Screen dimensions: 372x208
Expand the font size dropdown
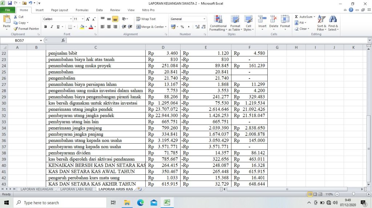83,19
